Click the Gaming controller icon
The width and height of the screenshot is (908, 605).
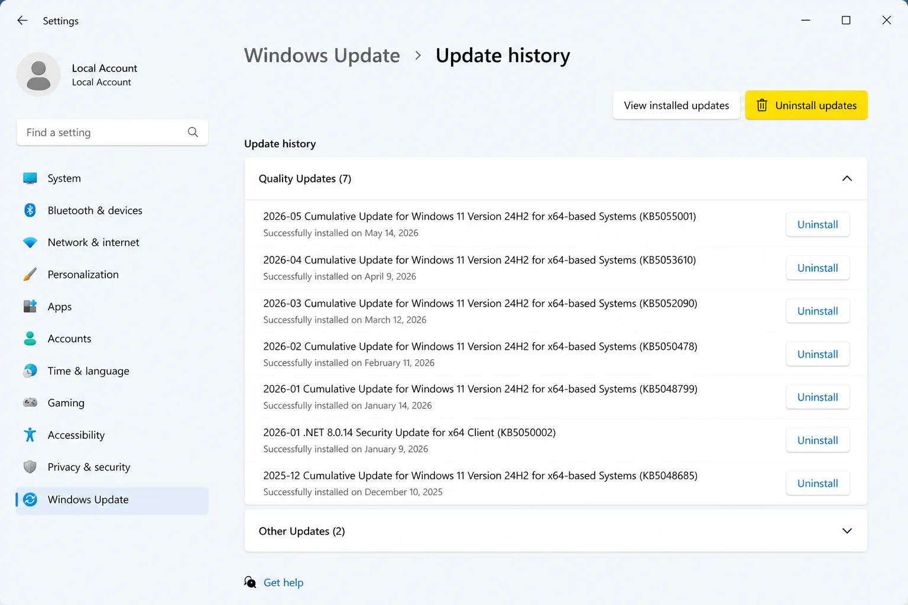click(30, 402)
